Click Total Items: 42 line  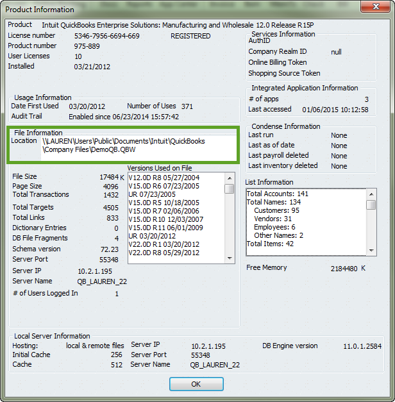click(270, 244)
